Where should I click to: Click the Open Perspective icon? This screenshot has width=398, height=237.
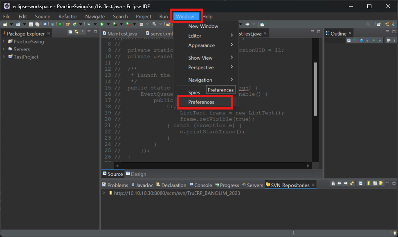379,25
